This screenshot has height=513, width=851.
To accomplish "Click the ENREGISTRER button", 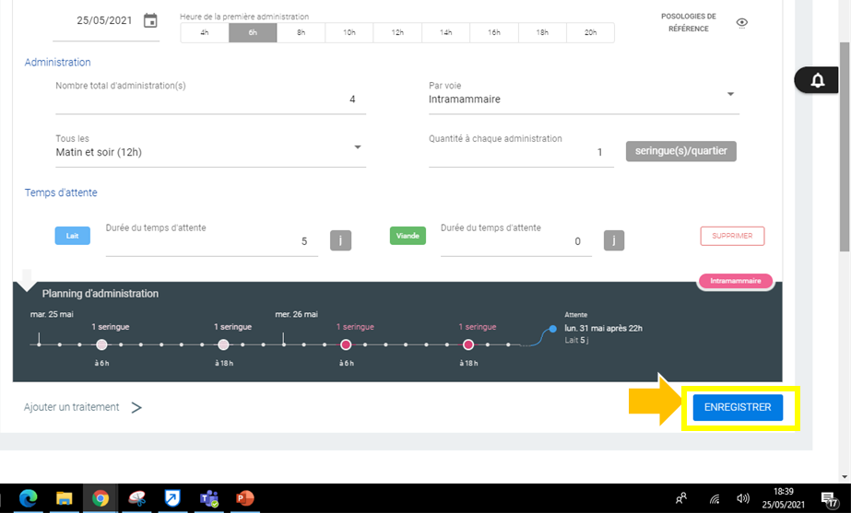I will pos(738,407).
